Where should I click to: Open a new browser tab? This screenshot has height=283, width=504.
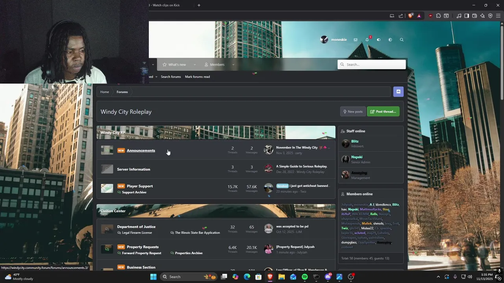pyautogui.click(x=199, y=5)
